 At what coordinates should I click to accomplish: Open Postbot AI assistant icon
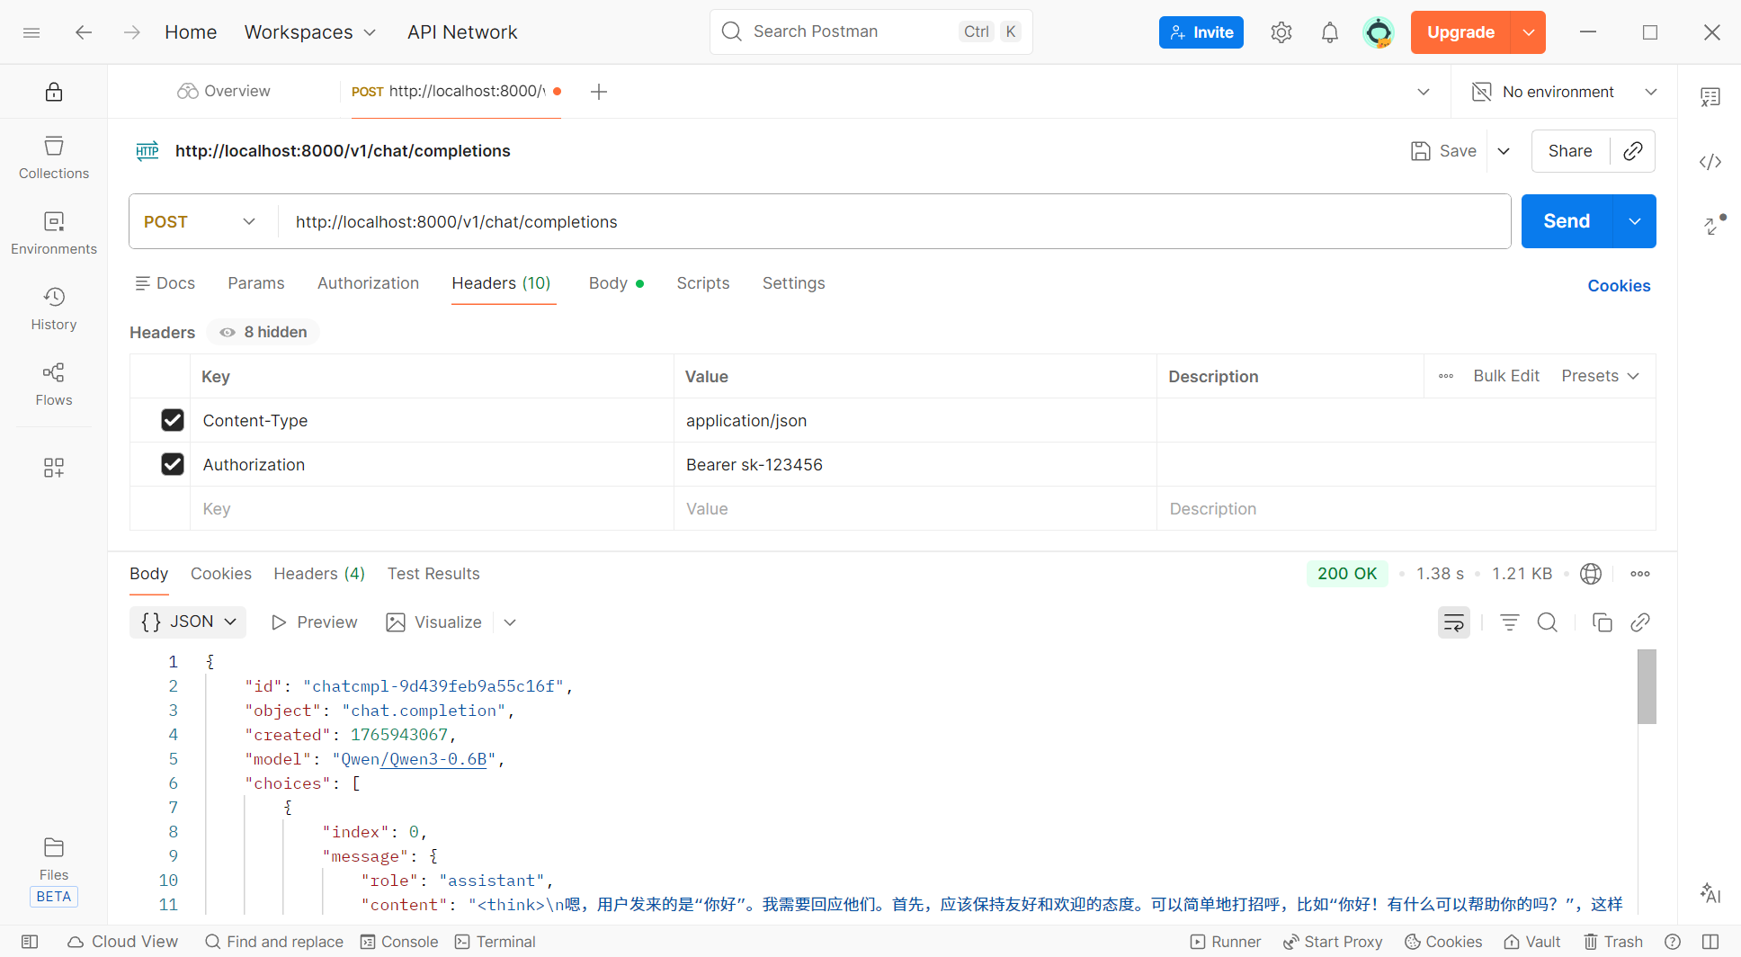click(x=1710, y=893)
